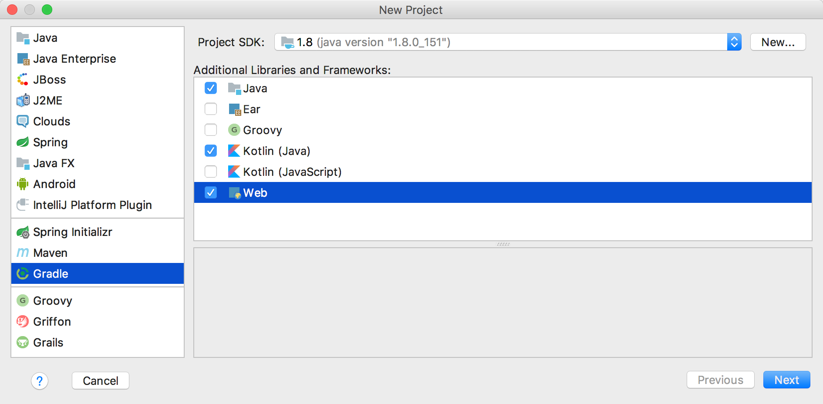Screen dimensions: 823x404
Task: Select Clouds in the sidebar list
Action: (98, 121)
